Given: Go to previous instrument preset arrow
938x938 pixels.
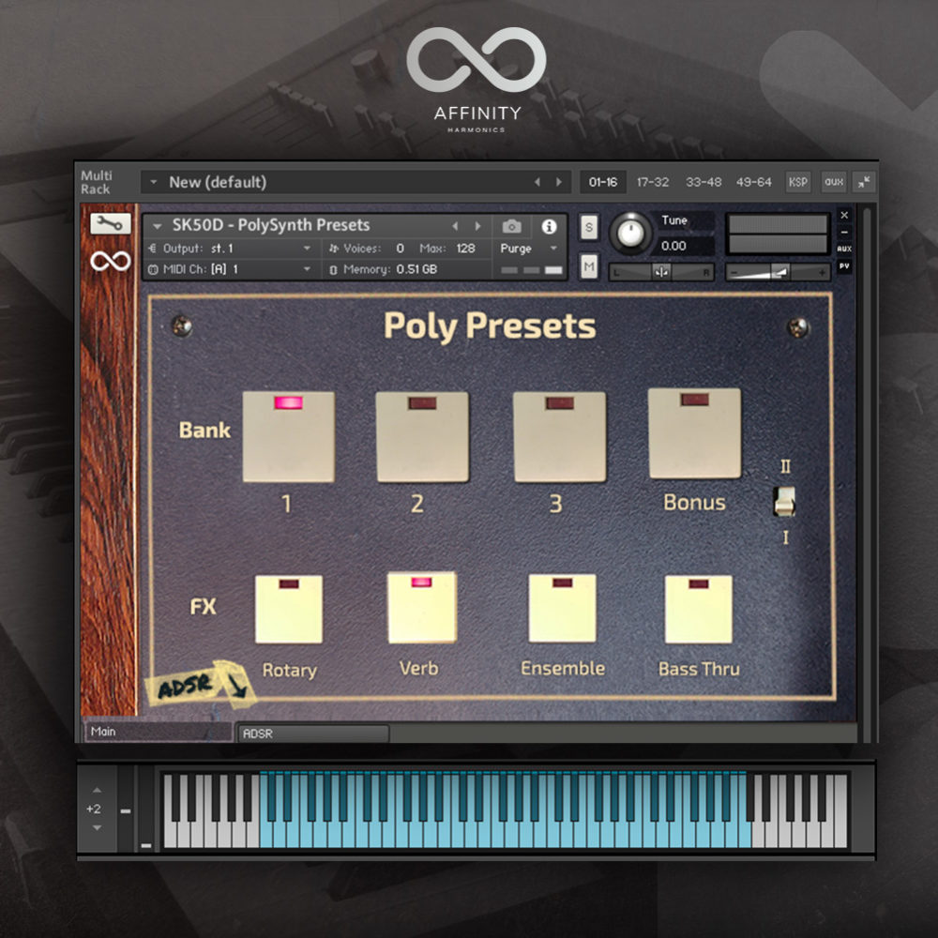Looking at the screenshot, I should point(455,225).
